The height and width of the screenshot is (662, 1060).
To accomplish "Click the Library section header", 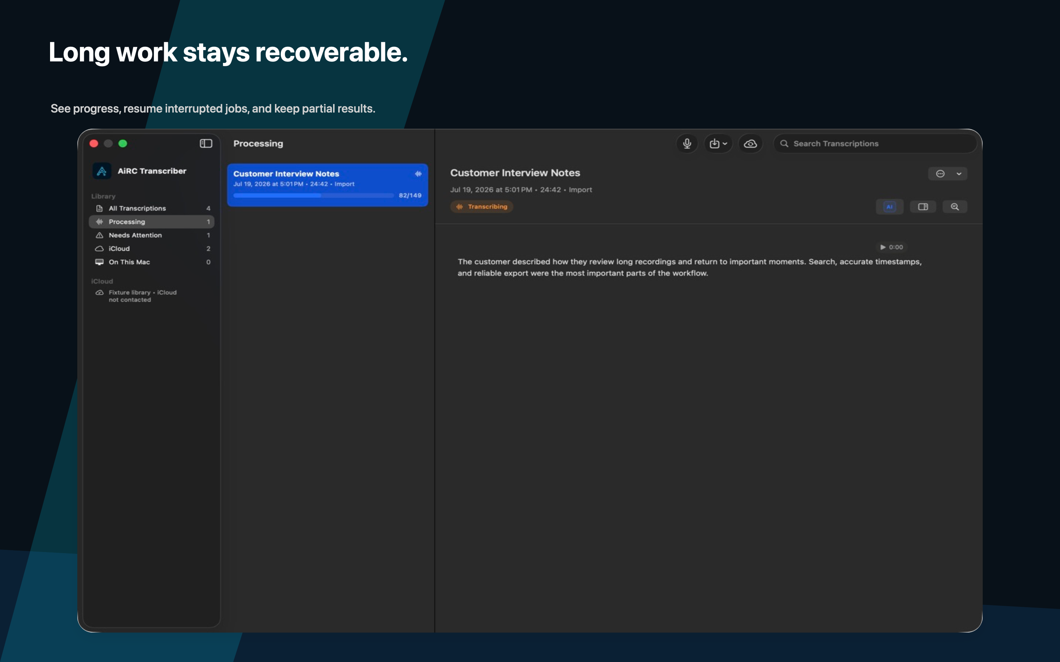I will point(103,197).
